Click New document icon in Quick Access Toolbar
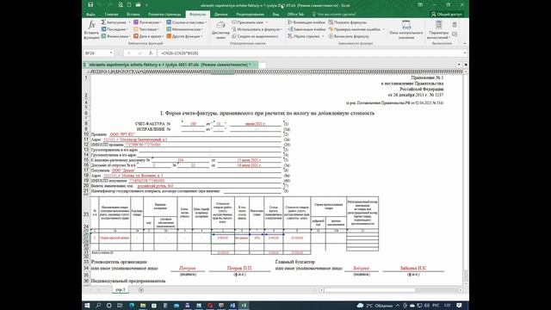 click(129, 5)
